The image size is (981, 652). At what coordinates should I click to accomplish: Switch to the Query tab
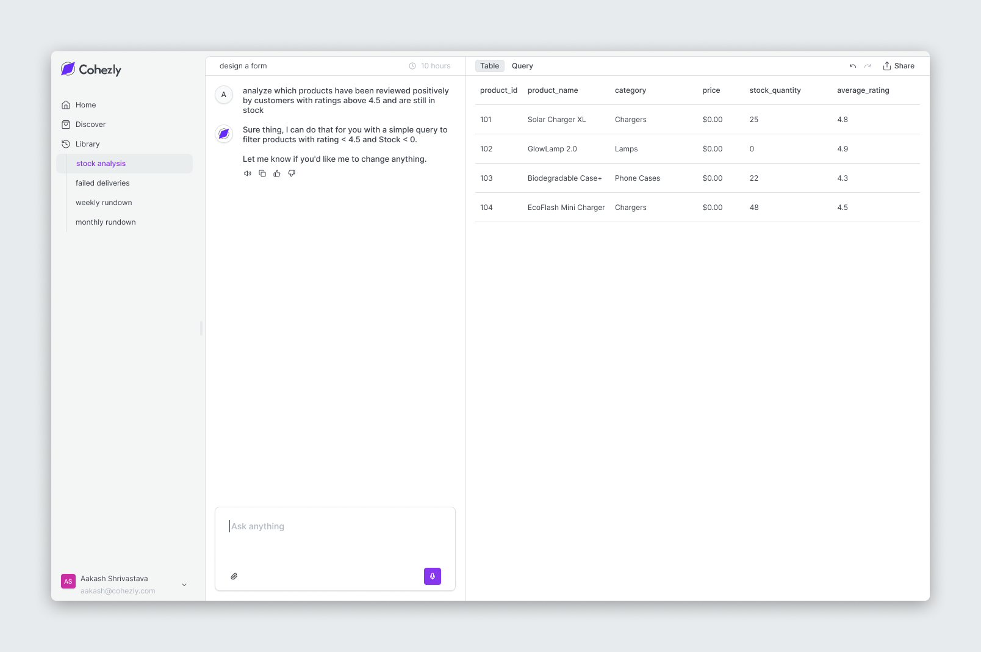click(522, 65)
